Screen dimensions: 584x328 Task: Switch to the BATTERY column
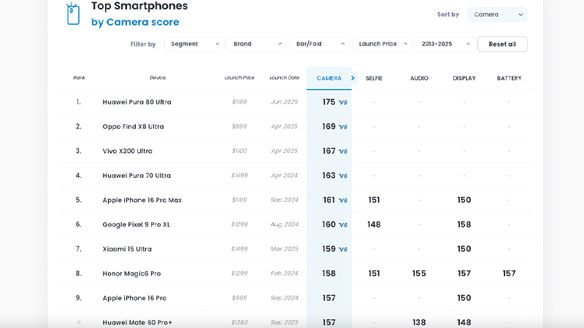(509, 78)
